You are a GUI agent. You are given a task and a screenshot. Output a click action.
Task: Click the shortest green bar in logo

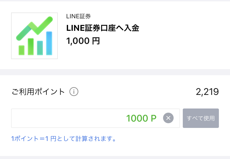(x=22, y=50)
